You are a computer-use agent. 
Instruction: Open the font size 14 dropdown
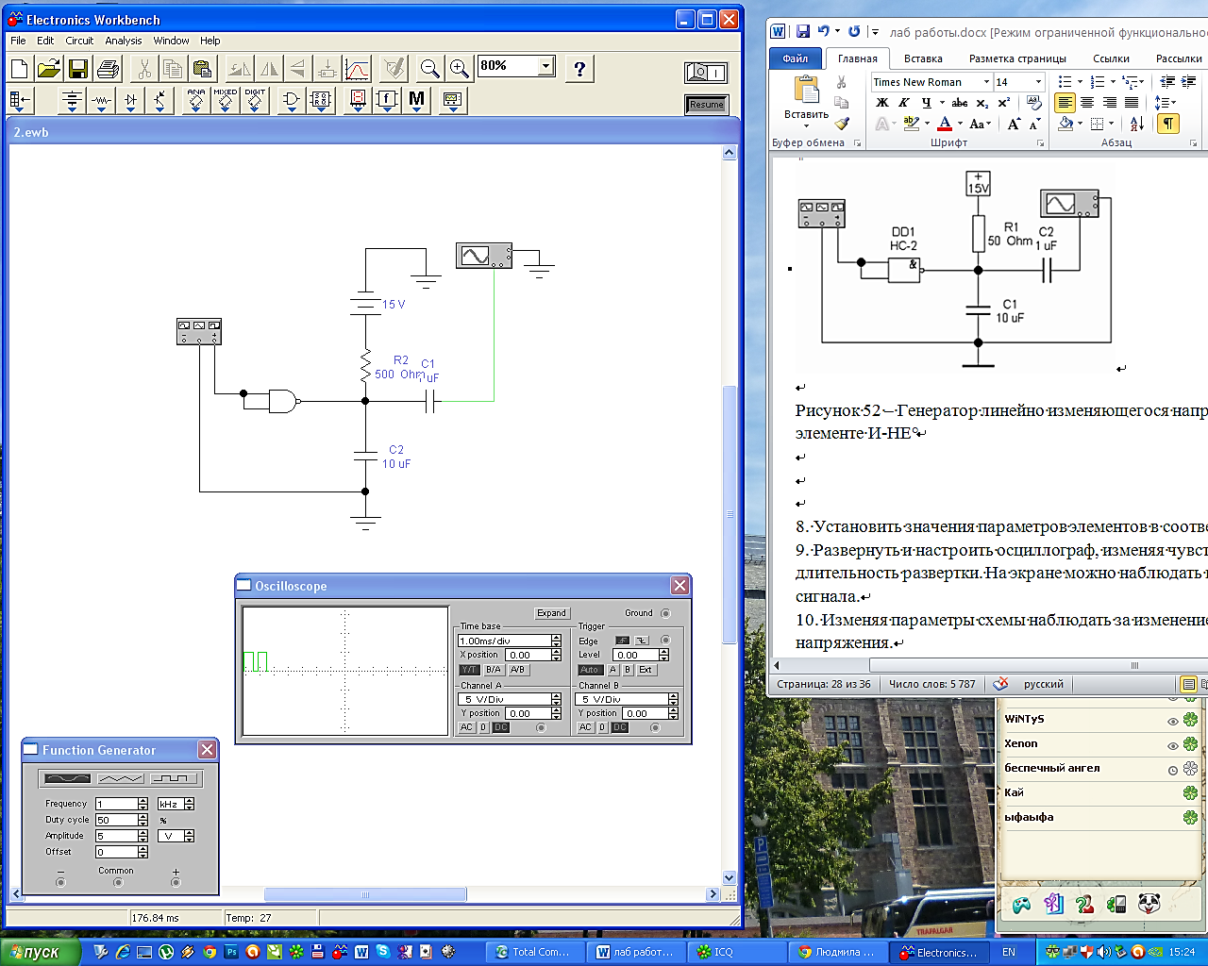click(1038, 82)
